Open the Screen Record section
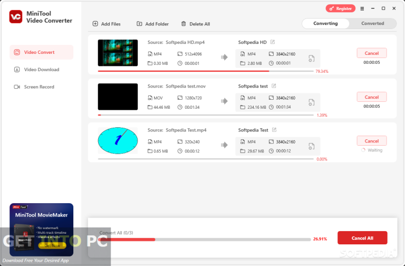Viewport: 405px width, 266px height. coord(41,87)
